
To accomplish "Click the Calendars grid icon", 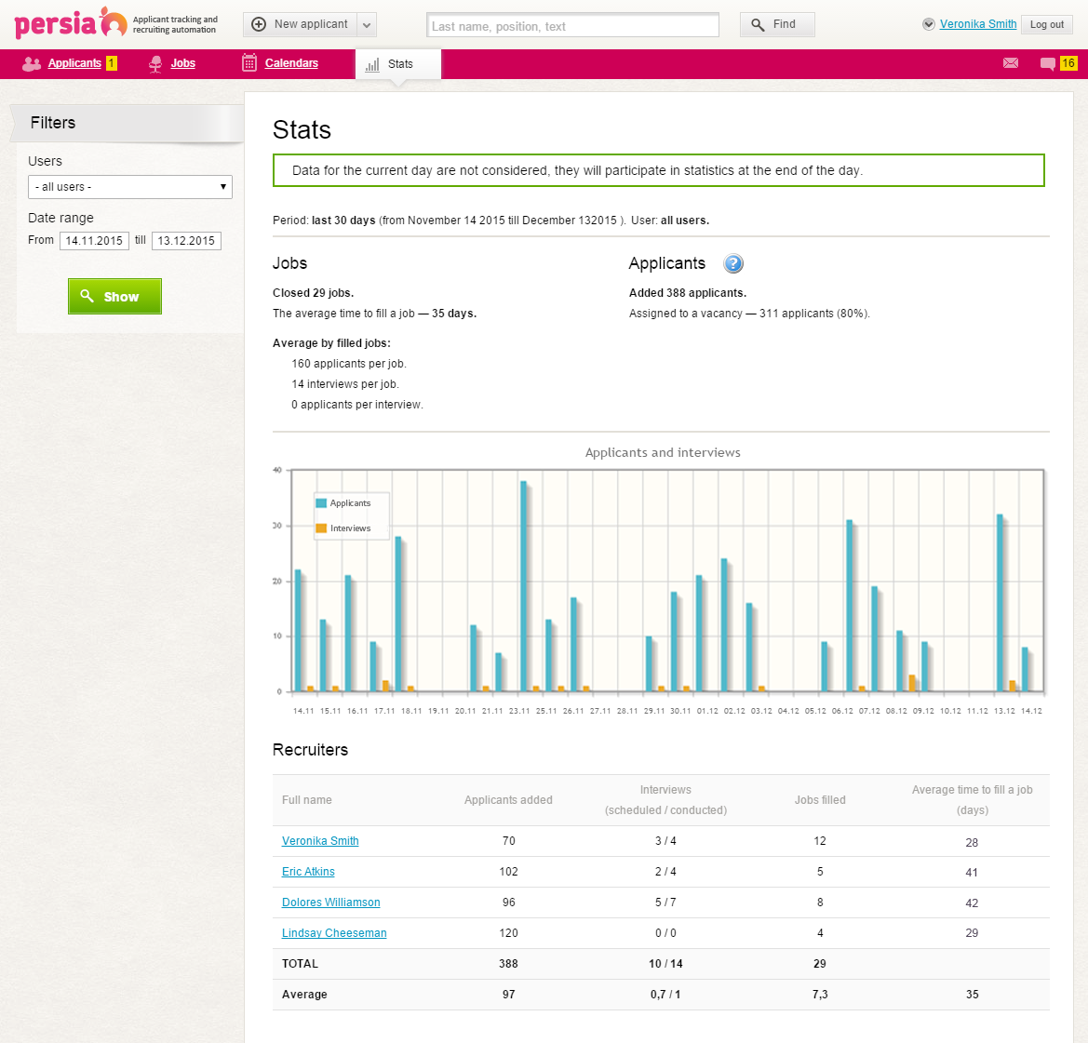I will 249,63.
